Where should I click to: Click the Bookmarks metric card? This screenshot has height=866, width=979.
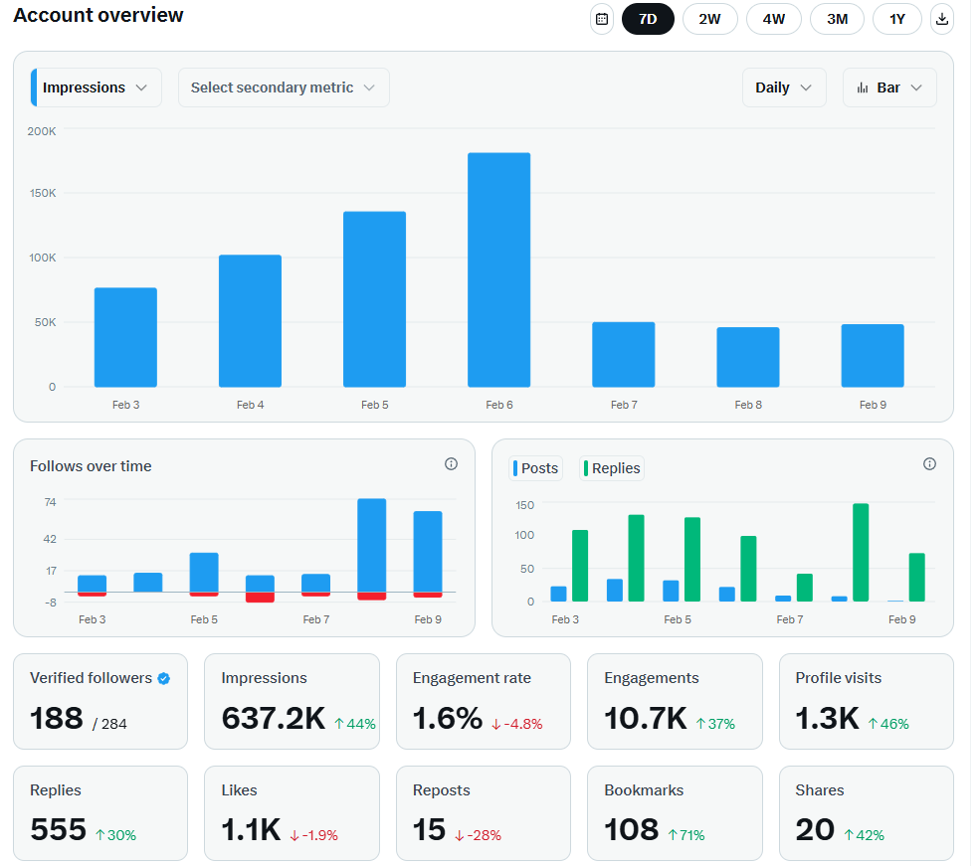[x=675, y=813]
